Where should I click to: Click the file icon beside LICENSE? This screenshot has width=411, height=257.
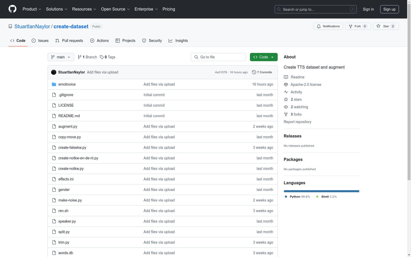coord(54,105)
